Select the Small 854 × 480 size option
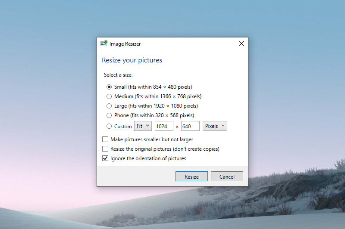The width and height of the screenshot is (345, 229). [109, 87]
